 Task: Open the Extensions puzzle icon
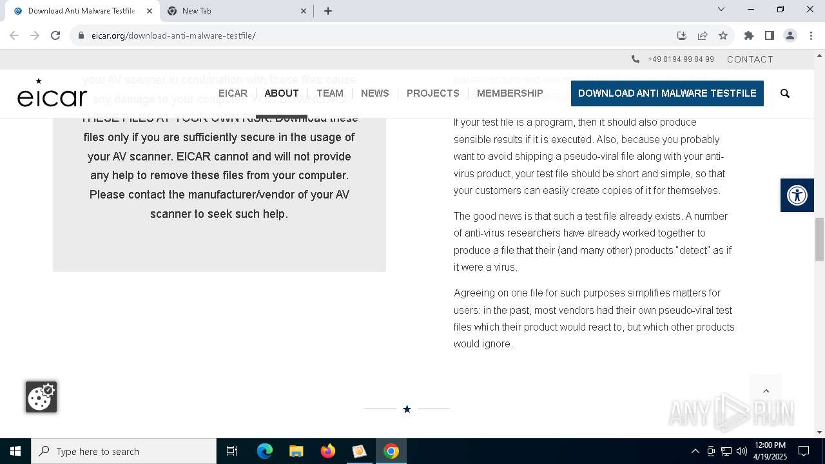(x=749, y=35)
